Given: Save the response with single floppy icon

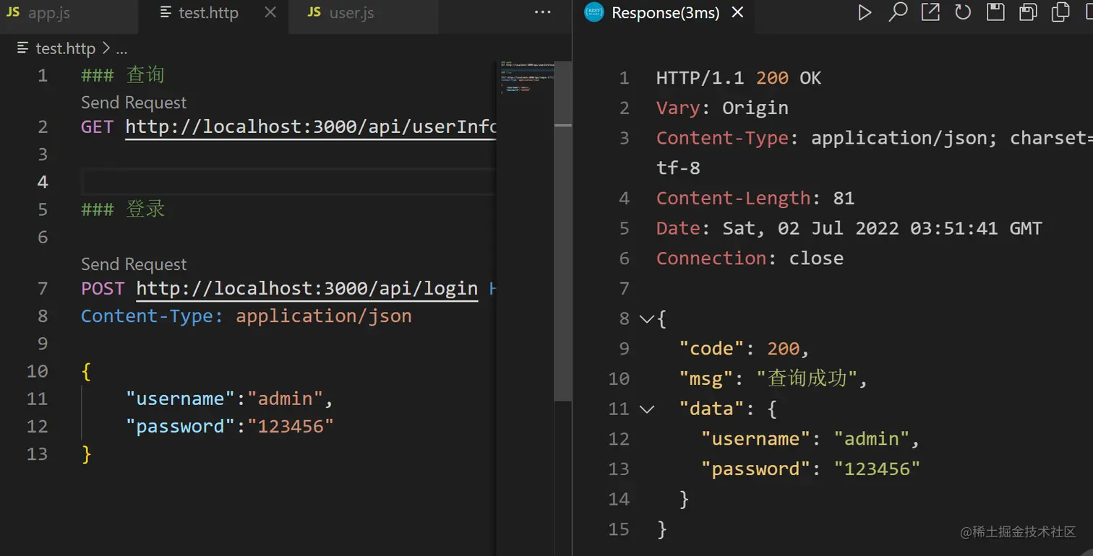Looking at the screenshot, I should pos(996,12).
